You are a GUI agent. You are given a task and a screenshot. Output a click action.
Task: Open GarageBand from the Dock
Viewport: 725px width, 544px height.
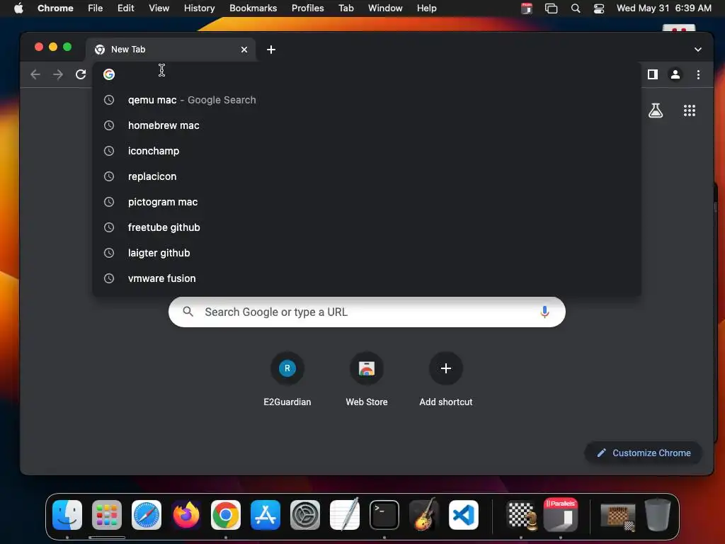pos(424,514)
